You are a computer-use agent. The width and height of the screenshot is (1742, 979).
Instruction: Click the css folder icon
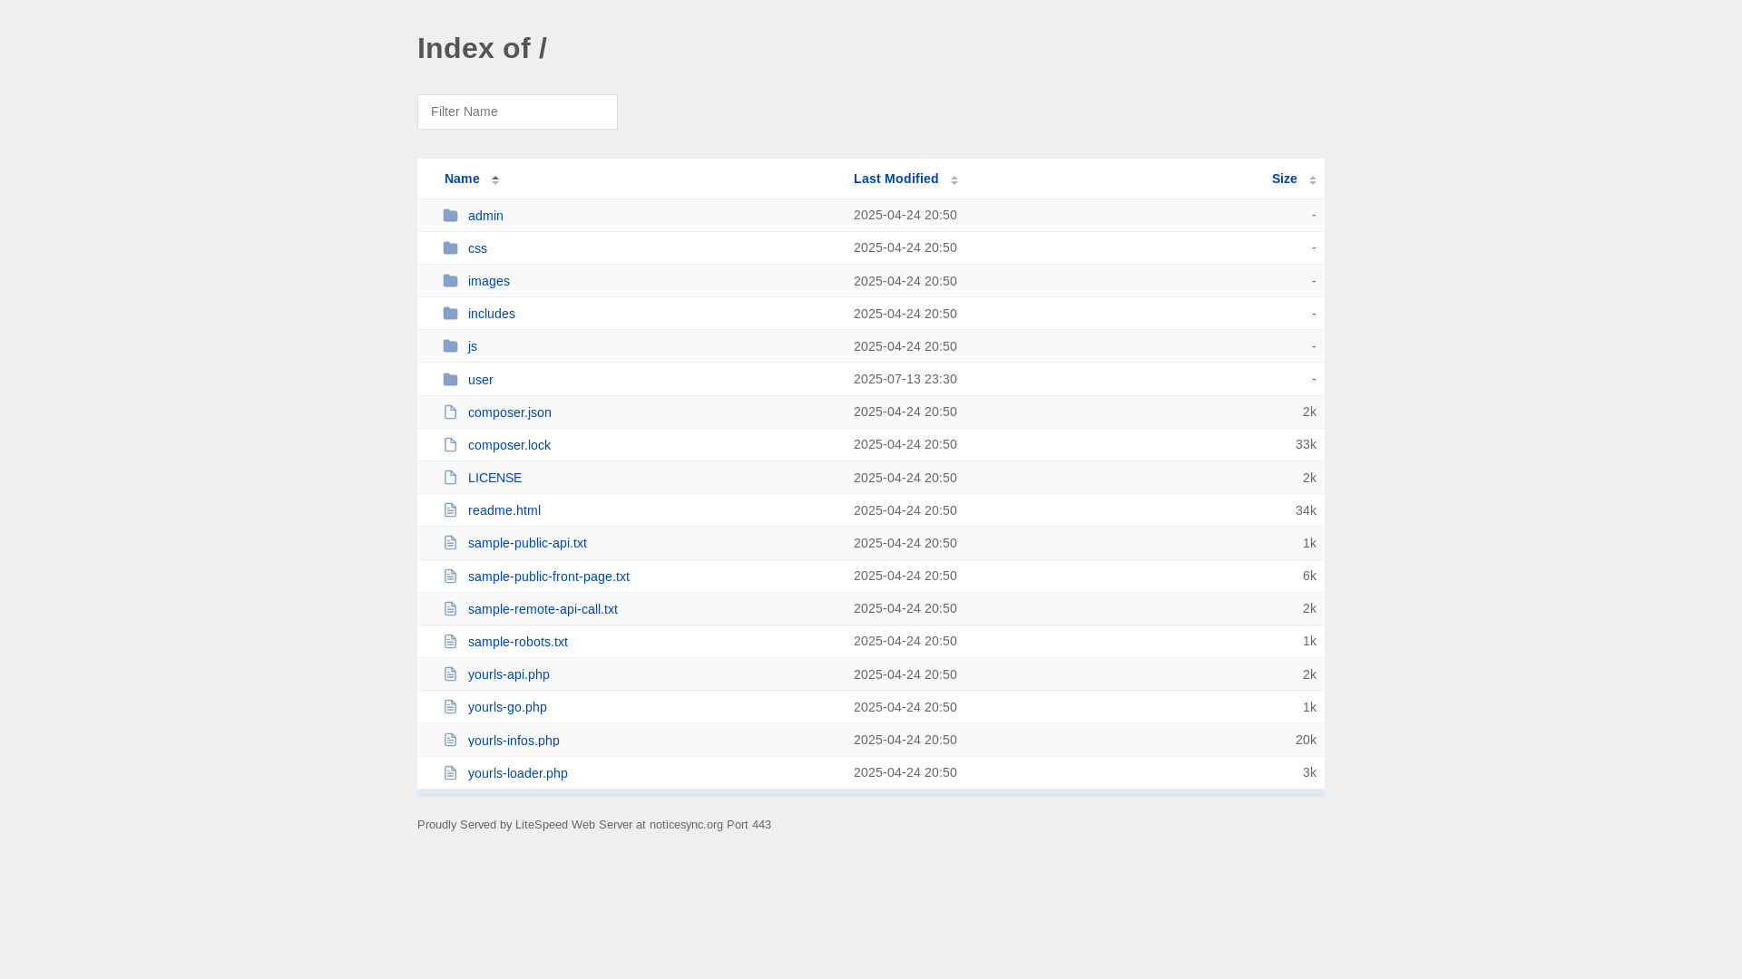point(450,248)
